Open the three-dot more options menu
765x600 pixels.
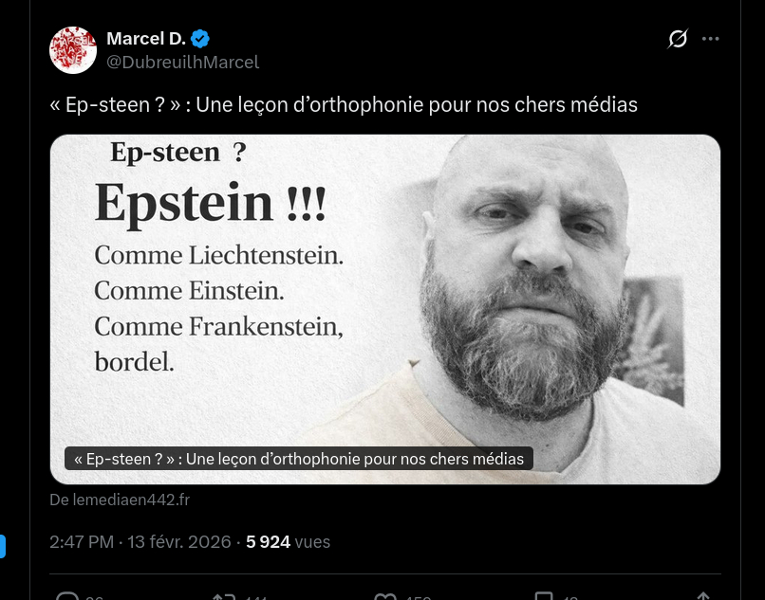tap(711, 39)
